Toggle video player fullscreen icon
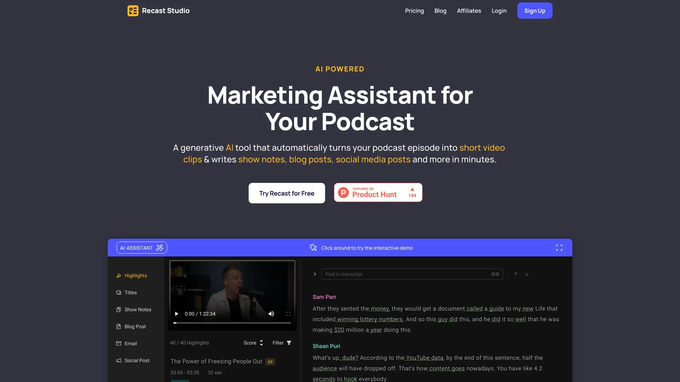This screenshot has height=382, width=680. pyautogui.click(x=288, y=314)
